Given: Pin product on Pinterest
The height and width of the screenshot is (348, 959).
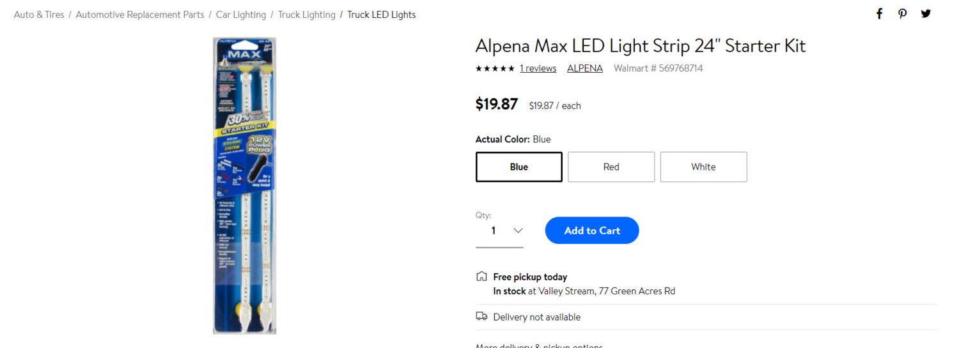Looking at the screenshot, I should click(902, 14).
